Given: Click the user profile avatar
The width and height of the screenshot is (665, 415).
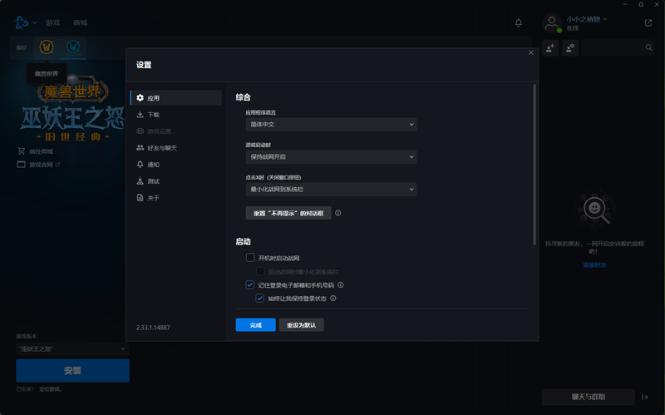Looking at the screenshot, I should tap(552, 23).
